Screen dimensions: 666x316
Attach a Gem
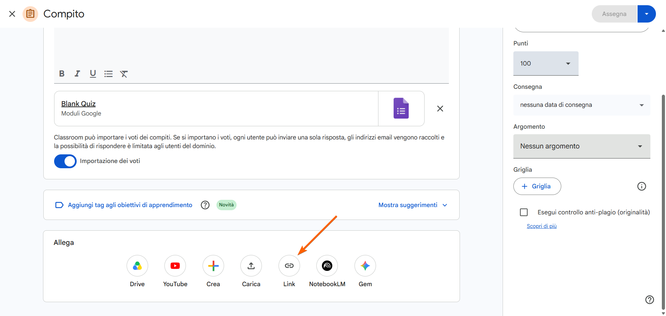365,266
